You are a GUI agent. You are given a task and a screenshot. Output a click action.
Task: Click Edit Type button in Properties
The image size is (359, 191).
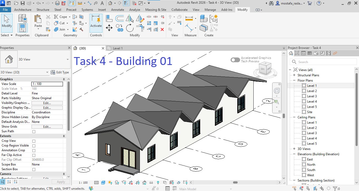click(60, 72)
